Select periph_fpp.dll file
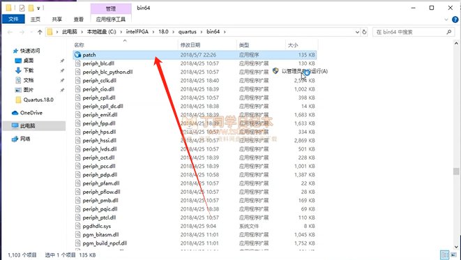The width and height of the screenshot is (461, 260). click(99, 123)
